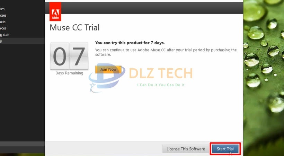The image size is (284, 156).
Task: Select the sidebar item ending in 'g dan'
Action: [5, 35]
